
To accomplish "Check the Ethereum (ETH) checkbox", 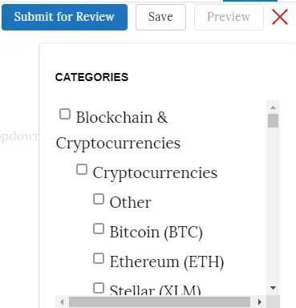I will pyautogui.click(x=99, y=258).
